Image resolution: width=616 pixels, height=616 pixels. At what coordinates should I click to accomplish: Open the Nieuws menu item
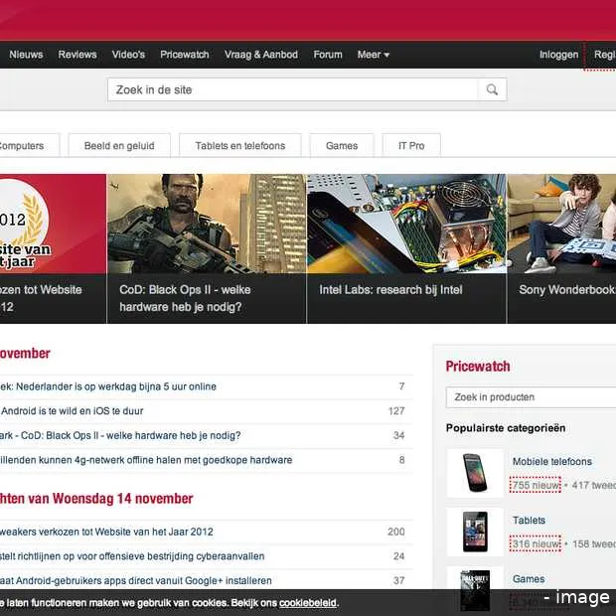[26, 55]
